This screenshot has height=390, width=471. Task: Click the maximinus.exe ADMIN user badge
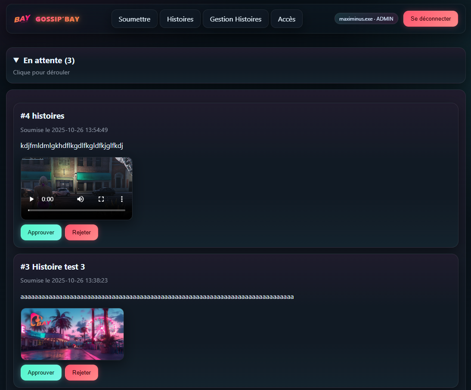(366, 18)
